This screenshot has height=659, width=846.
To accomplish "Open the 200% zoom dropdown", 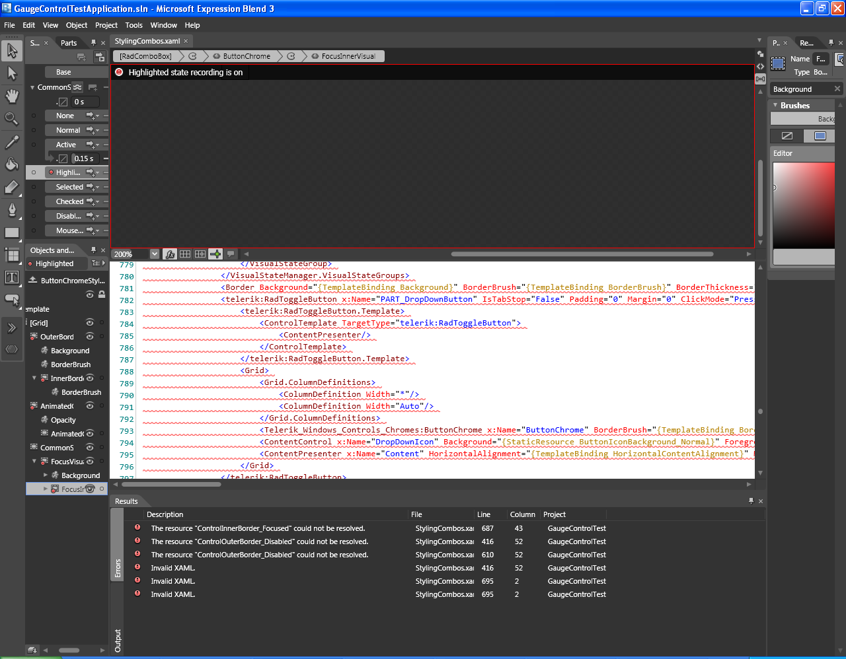I will point(154,254).
